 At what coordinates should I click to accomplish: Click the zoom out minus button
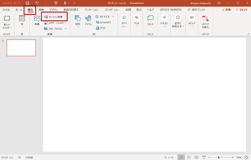[x=209, y=157]
